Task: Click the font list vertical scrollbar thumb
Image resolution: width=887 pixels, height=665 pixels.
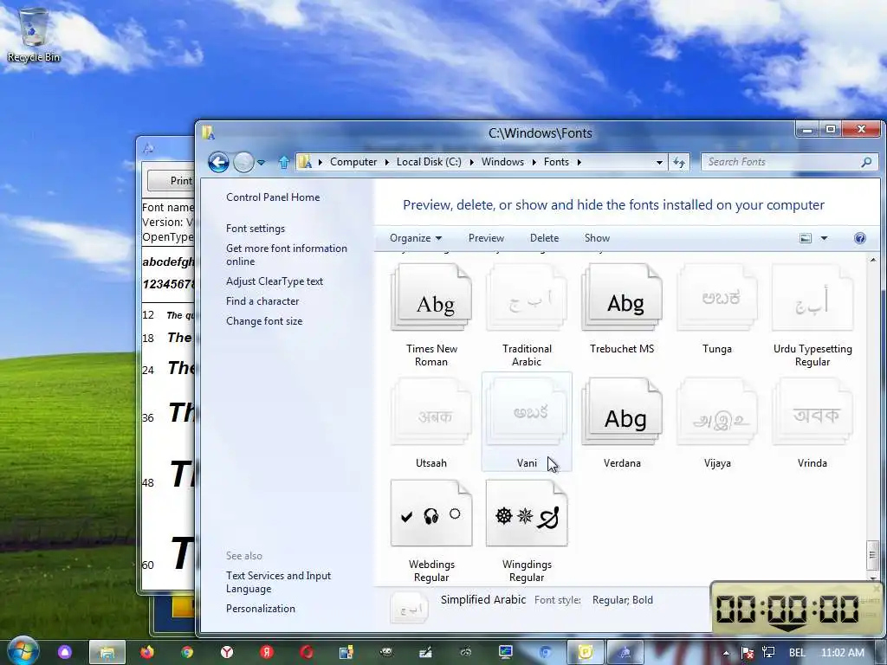Action: tap(873, 555)
